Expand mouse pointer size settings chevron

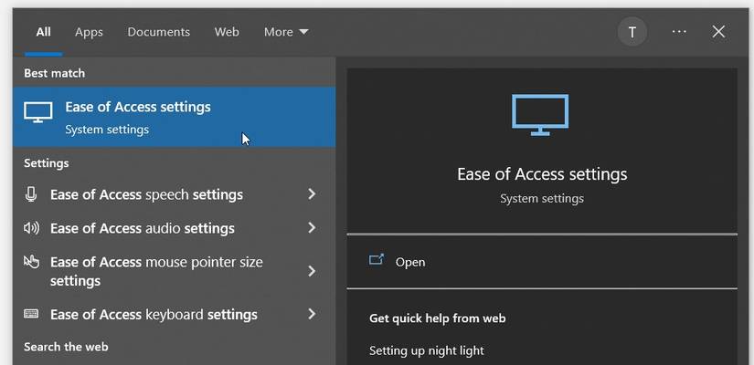[x=312, y=271]
